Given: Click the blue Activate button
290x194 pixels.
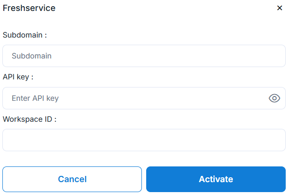Looking at the screenshot, I should pyautogui.click(x=216, y=179).
